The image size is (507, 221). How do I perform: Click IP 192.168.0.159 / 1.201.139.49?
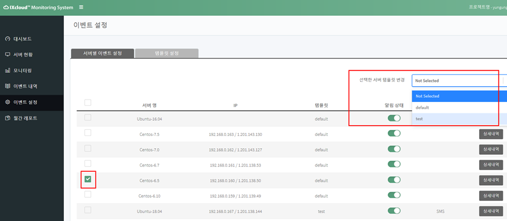coord(236,195)
